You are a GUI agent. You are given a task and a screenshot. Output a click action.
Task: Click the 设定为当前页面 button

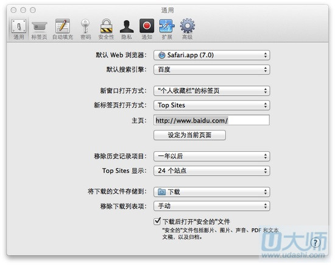pos(189,135)
